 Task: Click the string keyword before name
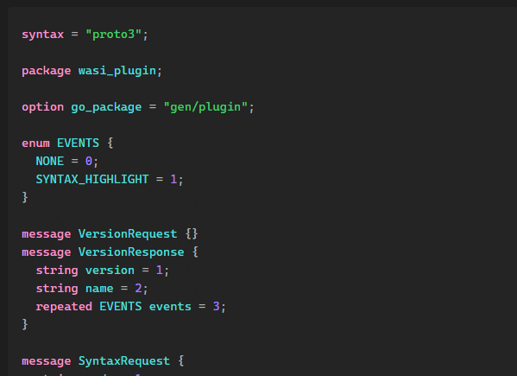pyautogui.click(x=57, y=289)
